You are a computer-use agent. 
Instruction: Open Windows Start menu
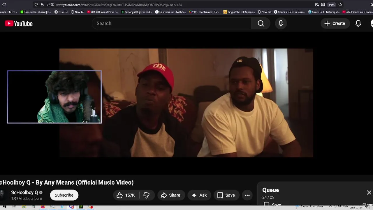[x=4, y=207]
